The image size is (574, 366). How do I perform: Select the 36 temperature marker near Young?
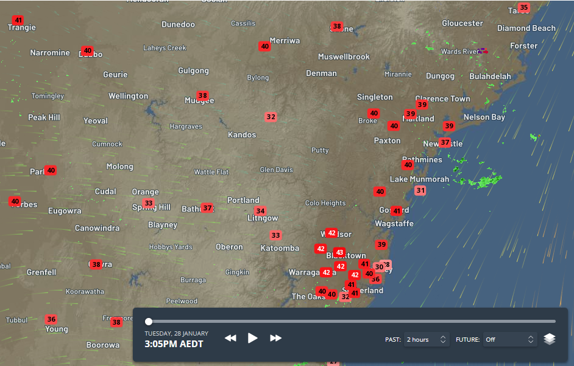click(51, 319)
